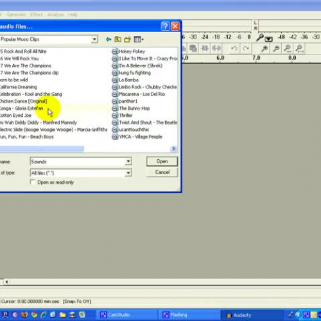Launch Firefox from the quick launch bar

(24, 315)
